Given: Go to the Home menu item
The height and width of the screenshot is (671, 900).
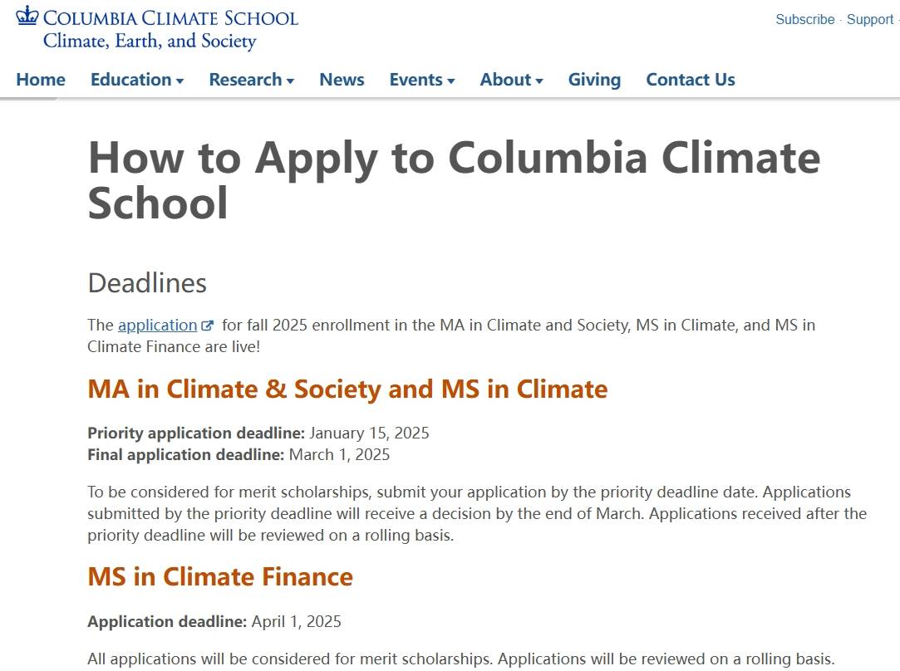Looking at the screenshot, I should tap(41, 79).
